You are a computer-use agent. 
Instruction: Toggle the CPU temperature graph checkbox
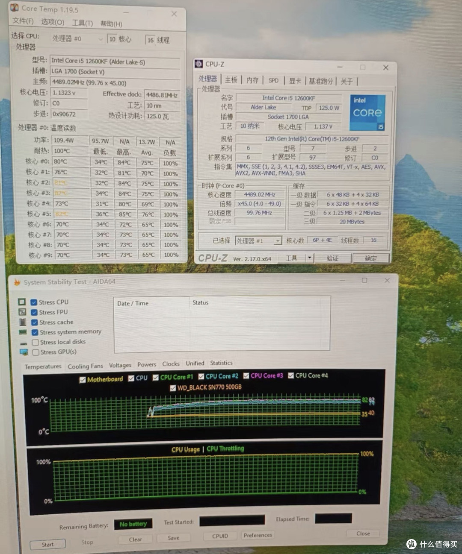coord(131,378)
